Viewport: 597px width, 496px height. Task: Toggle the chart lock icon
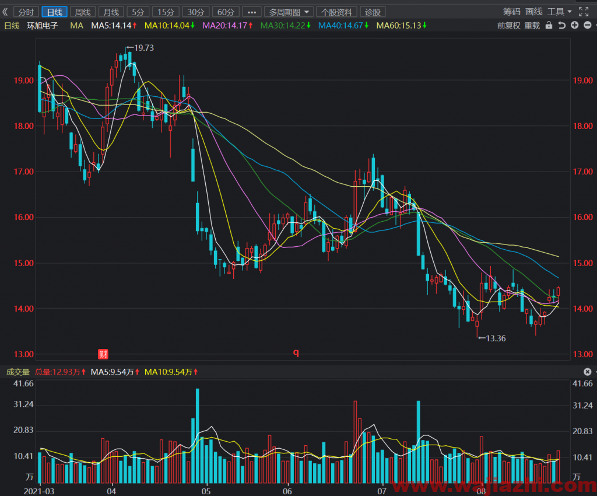(x=549, y=25)
